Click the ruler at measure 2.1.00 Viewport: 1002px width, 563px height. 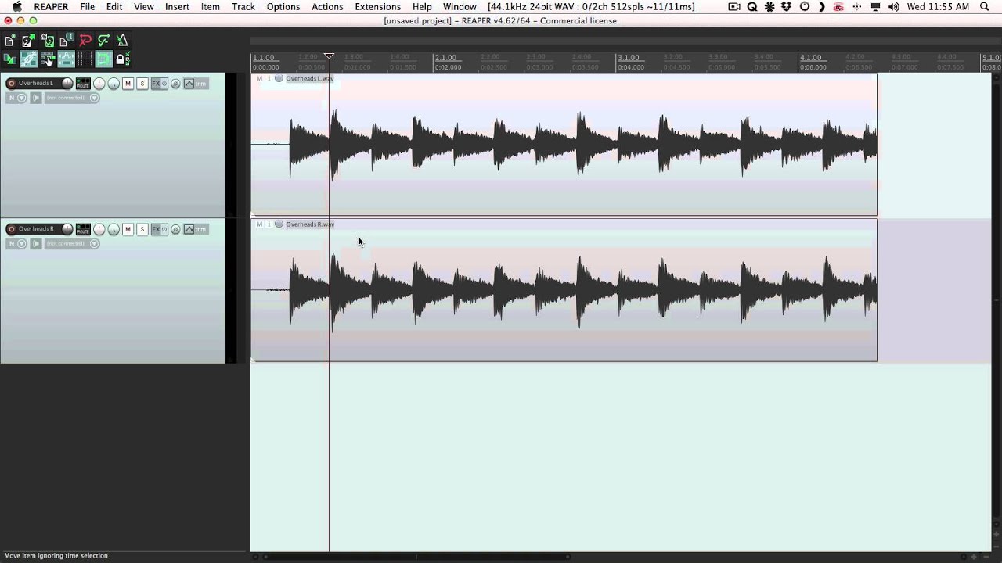coord(446,58)
